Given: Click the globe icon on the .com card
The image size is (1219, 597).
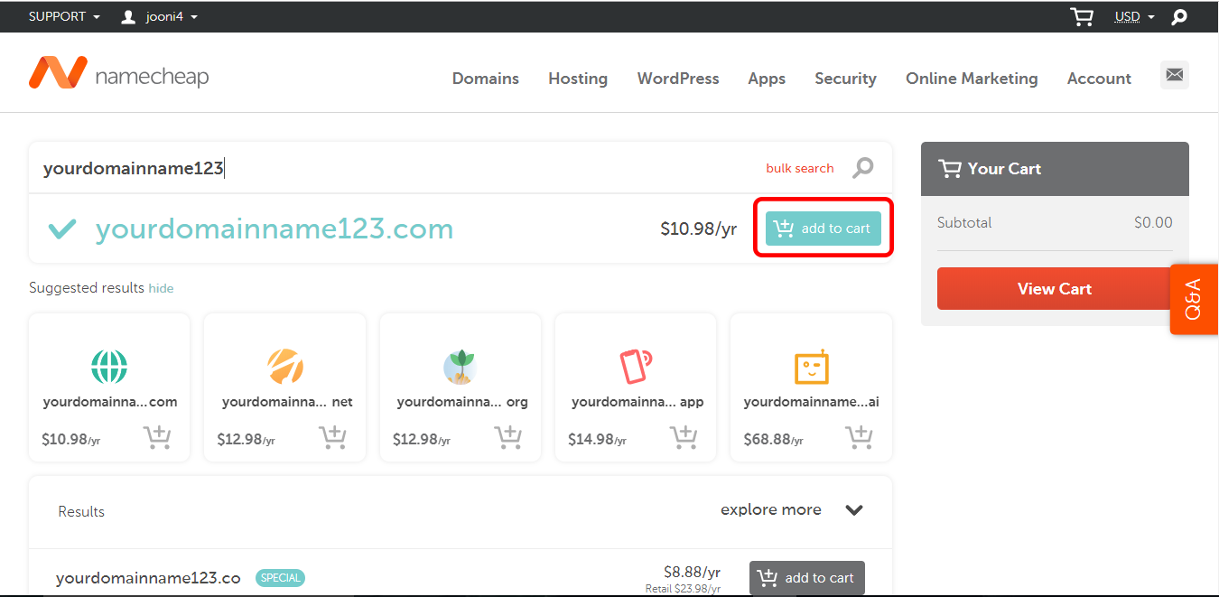Looking at the screenshot, I should coord(108,366).
